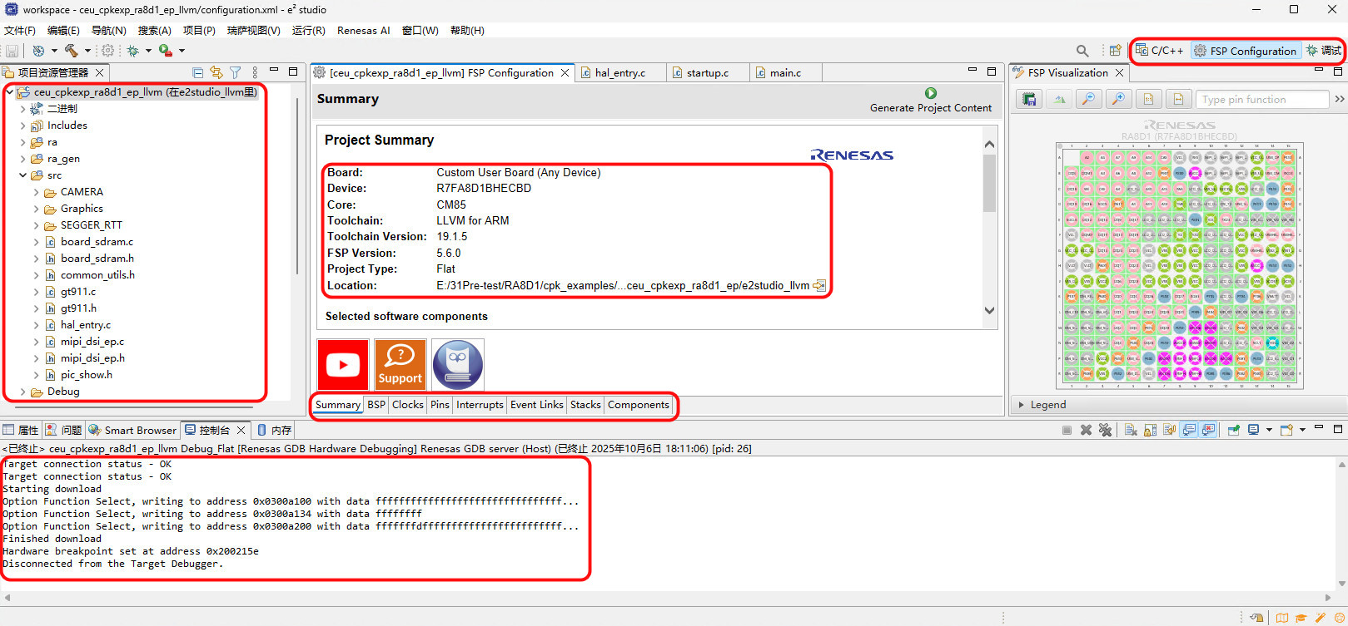The height and width of the screenshot is (626, 1348).
Task: Click the Project Summary vertical scrollbar thumb
Action: (x=989, y=183)
